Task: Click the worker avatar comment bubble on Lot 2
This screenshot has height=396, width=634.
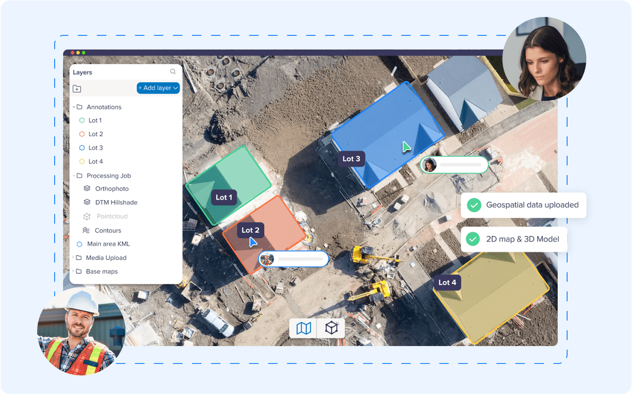Action: 294,259
